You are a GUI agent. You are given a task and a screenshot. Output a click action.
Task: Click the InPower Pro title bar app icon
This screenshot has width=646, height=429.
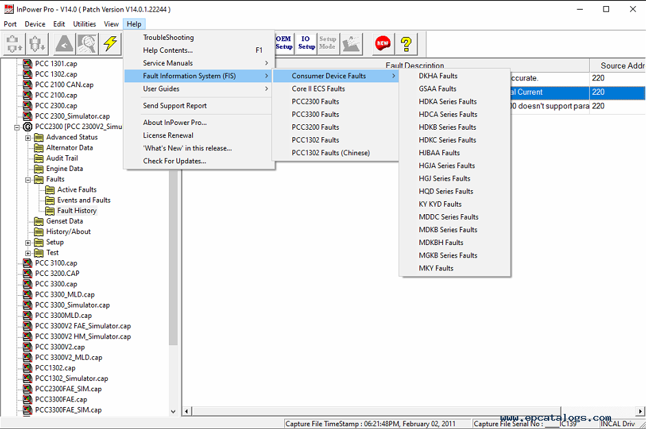9,9
